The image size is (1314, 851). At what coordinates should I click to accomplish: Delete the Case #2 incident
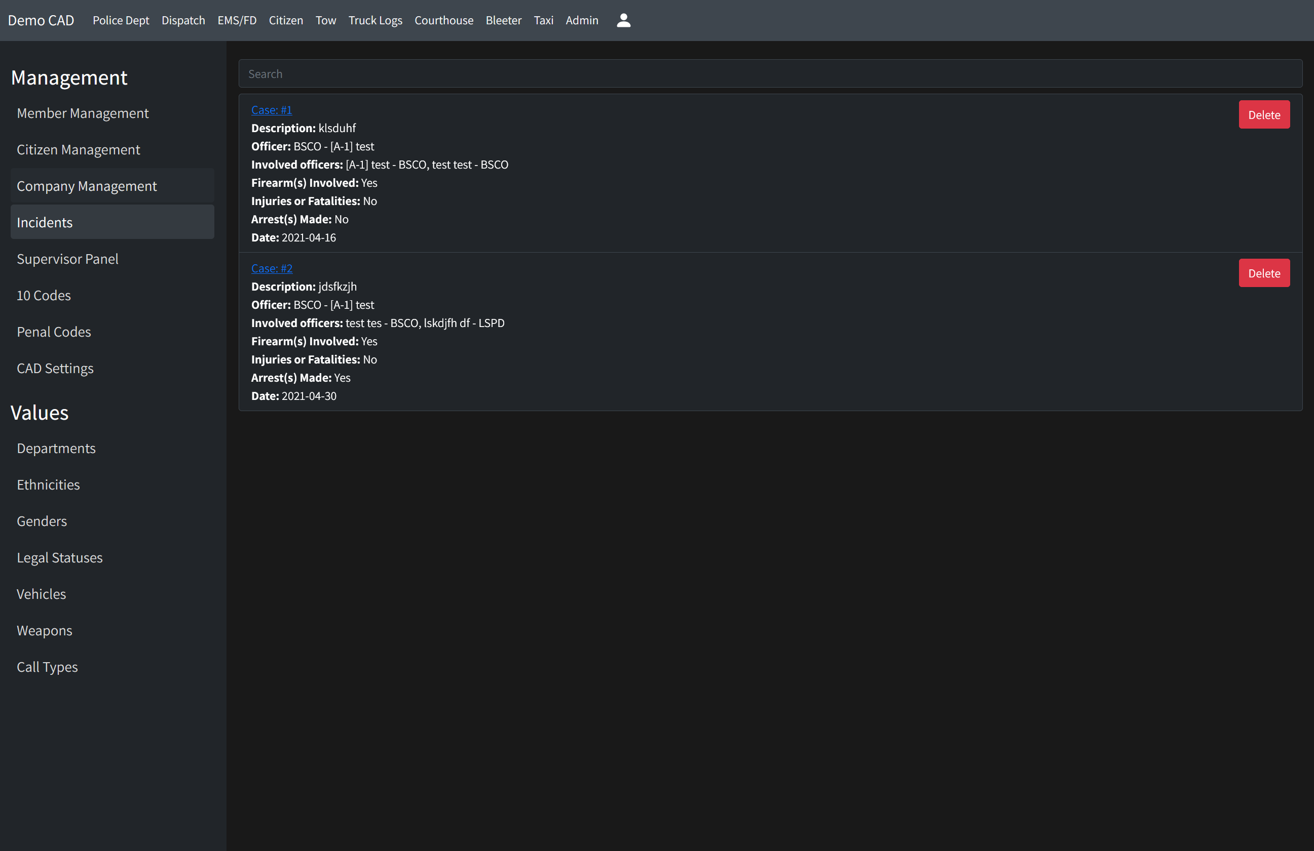click(1263, 273)
